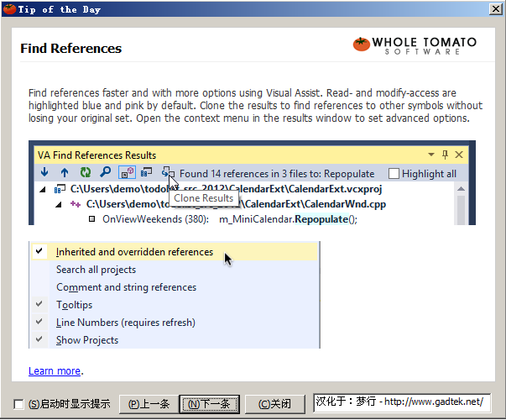Click the project display icon in results toolbar
The width and height of the screenshot is (506, 420).
pyautogui.click(x=147, y=172)
